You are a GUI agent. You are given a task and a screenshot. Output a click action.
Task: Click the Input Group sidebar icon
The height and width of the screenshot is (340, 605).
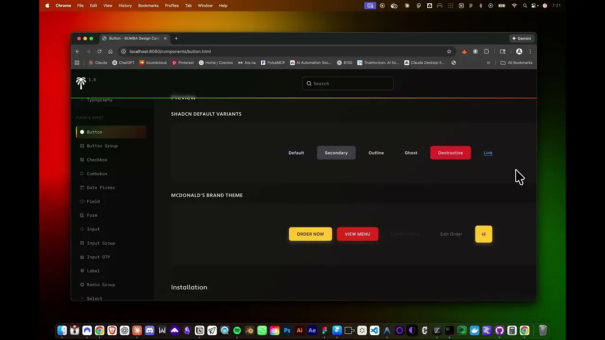coord(82,243)
